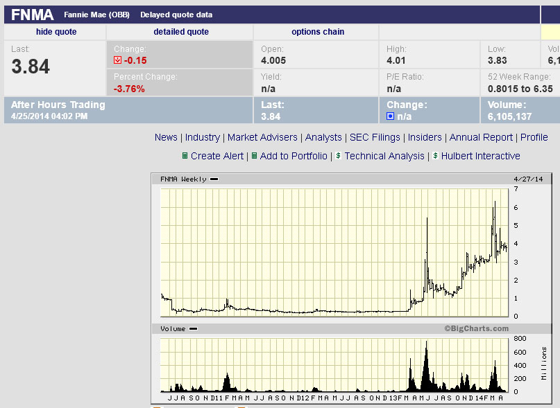Viewport: 560px width, 408px height.
Task: Click the FNMA ticker symbol heading
Action: (32, 15)
